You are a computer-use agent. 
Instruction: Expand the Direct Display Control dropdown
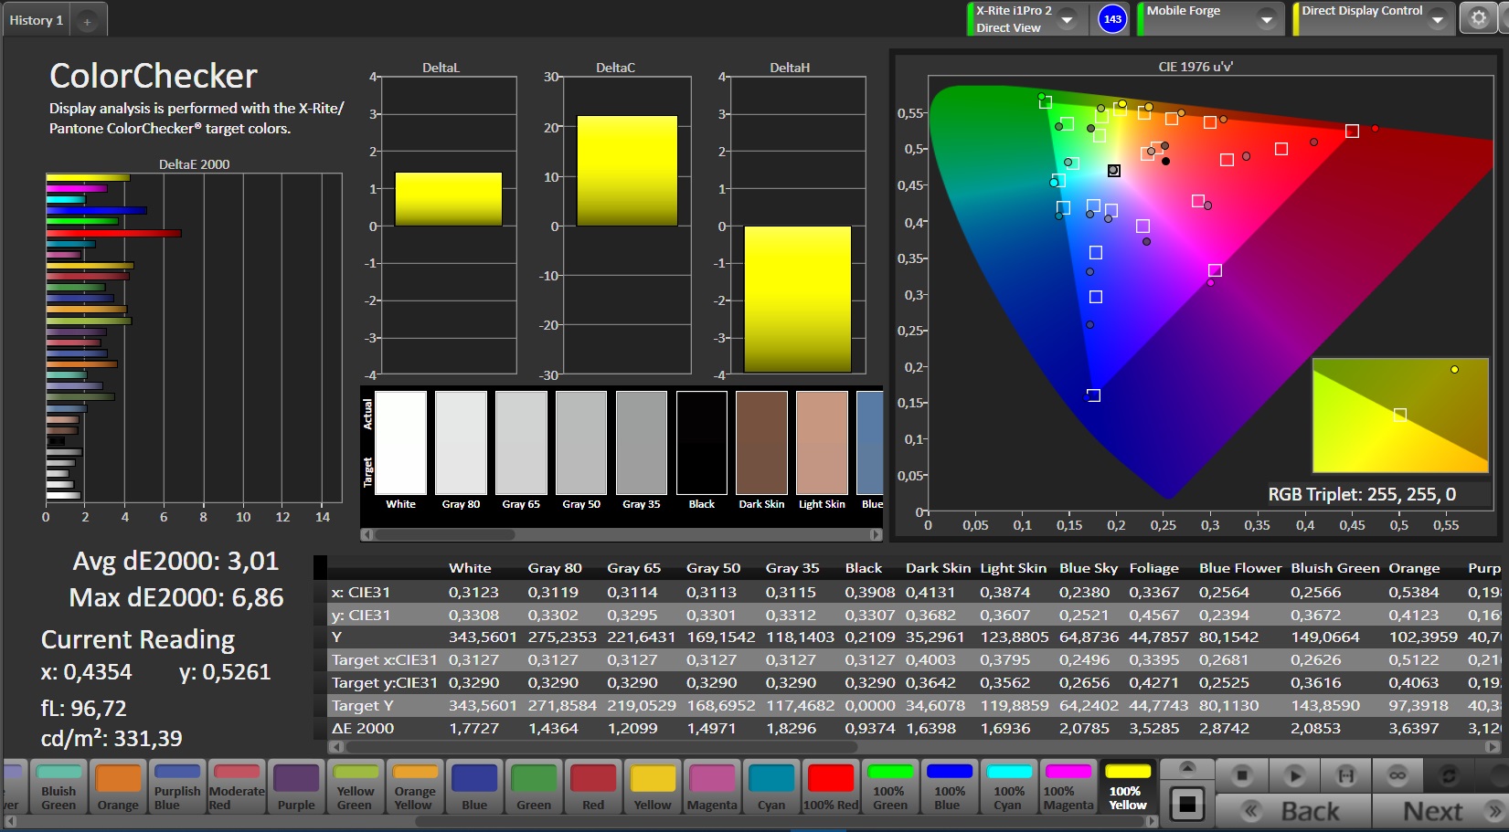coord(1437,19)
